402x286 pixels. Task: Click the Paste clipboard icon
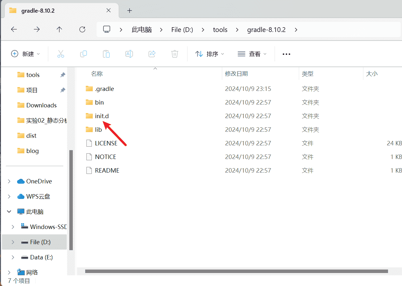coord(106,54)
